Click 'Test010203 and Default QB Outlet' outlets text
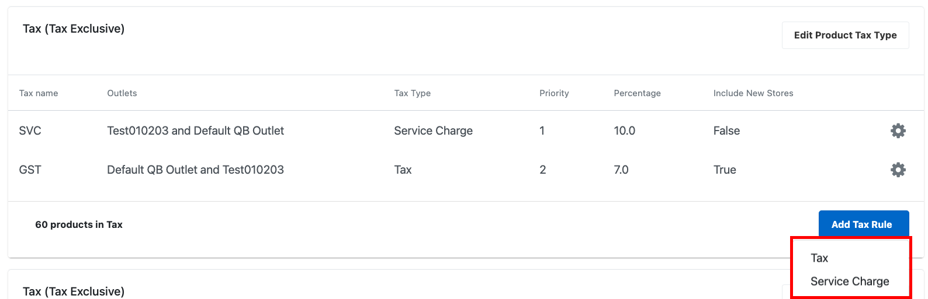Screen dimensions: 928x299 coord(196,131)
